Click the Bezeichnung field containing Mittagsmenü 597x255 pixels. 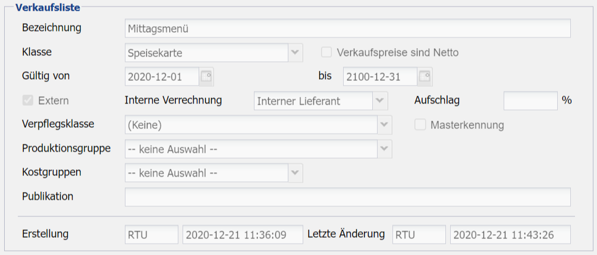pyautogui.click(x=347, y=28)
